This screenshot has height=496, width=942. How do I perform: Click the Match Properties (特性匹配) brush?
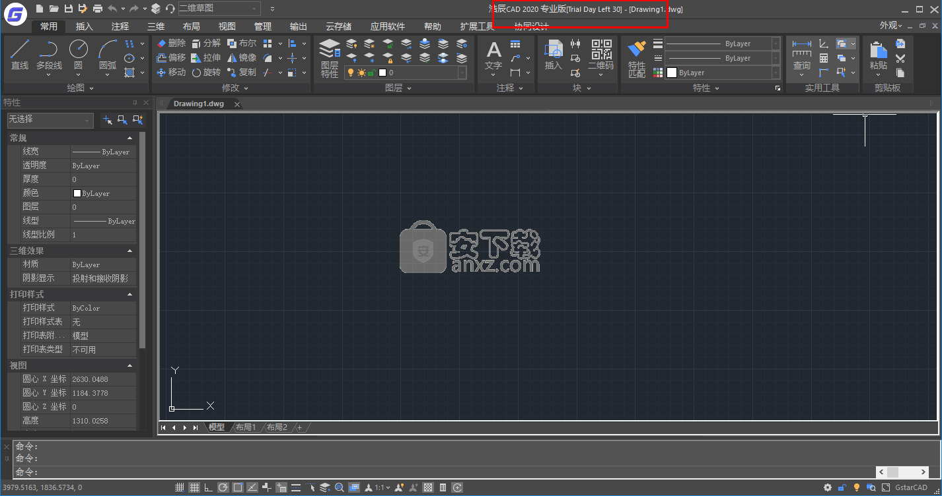(x=637, y=58)
